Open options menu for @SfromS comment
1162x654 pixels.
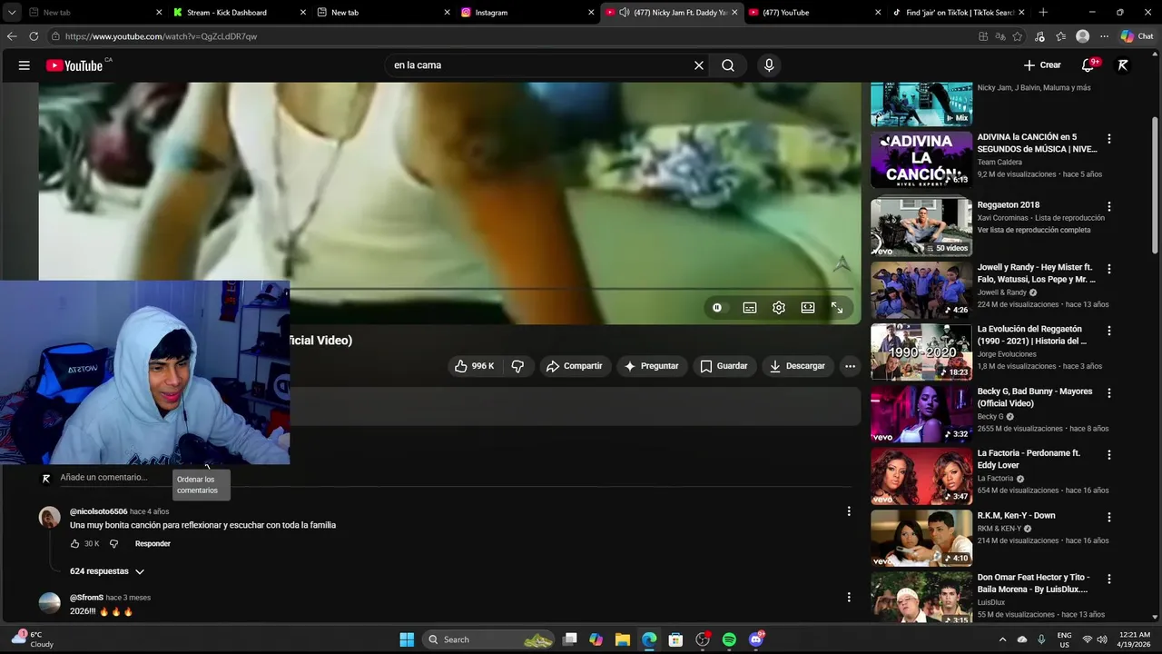pyautogui.click(x=849, y=598)
